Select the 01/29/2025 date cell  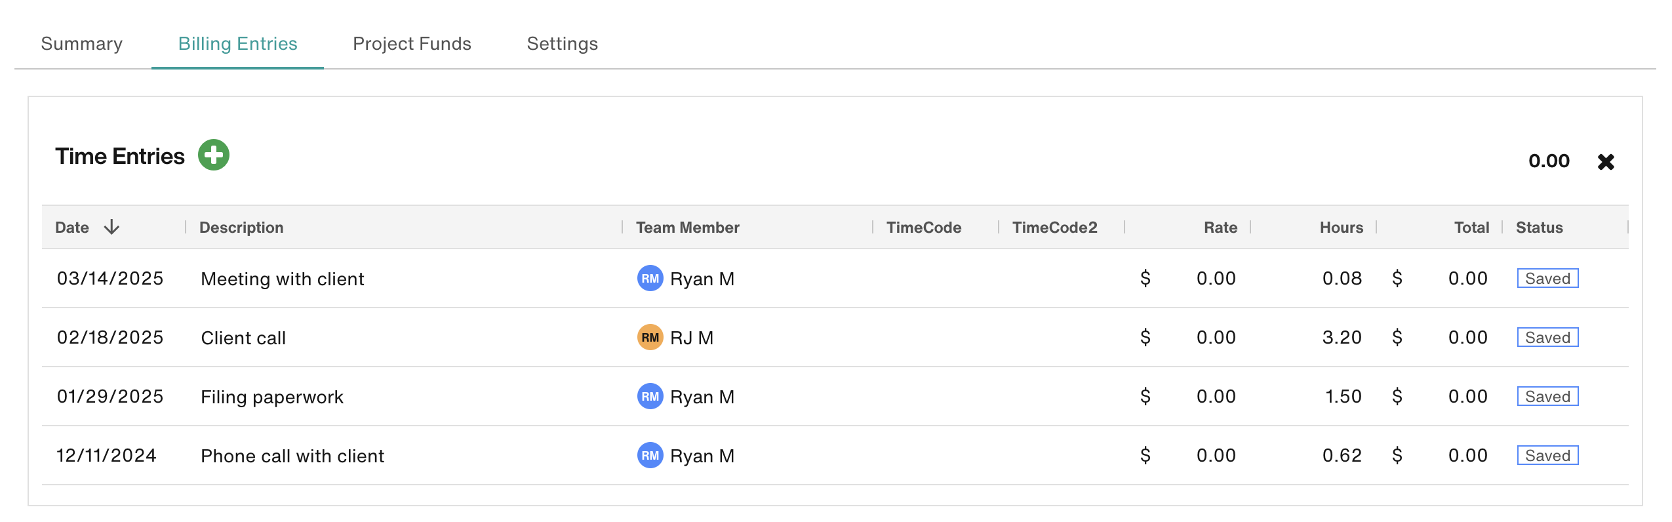(110, 396)
